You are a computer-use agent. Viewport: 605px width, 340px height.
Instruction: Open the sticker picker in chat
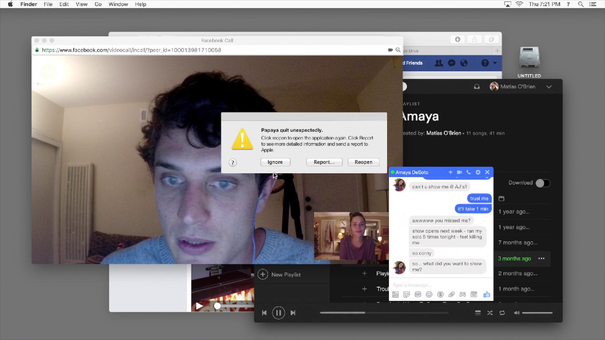[x=406, y=295]
